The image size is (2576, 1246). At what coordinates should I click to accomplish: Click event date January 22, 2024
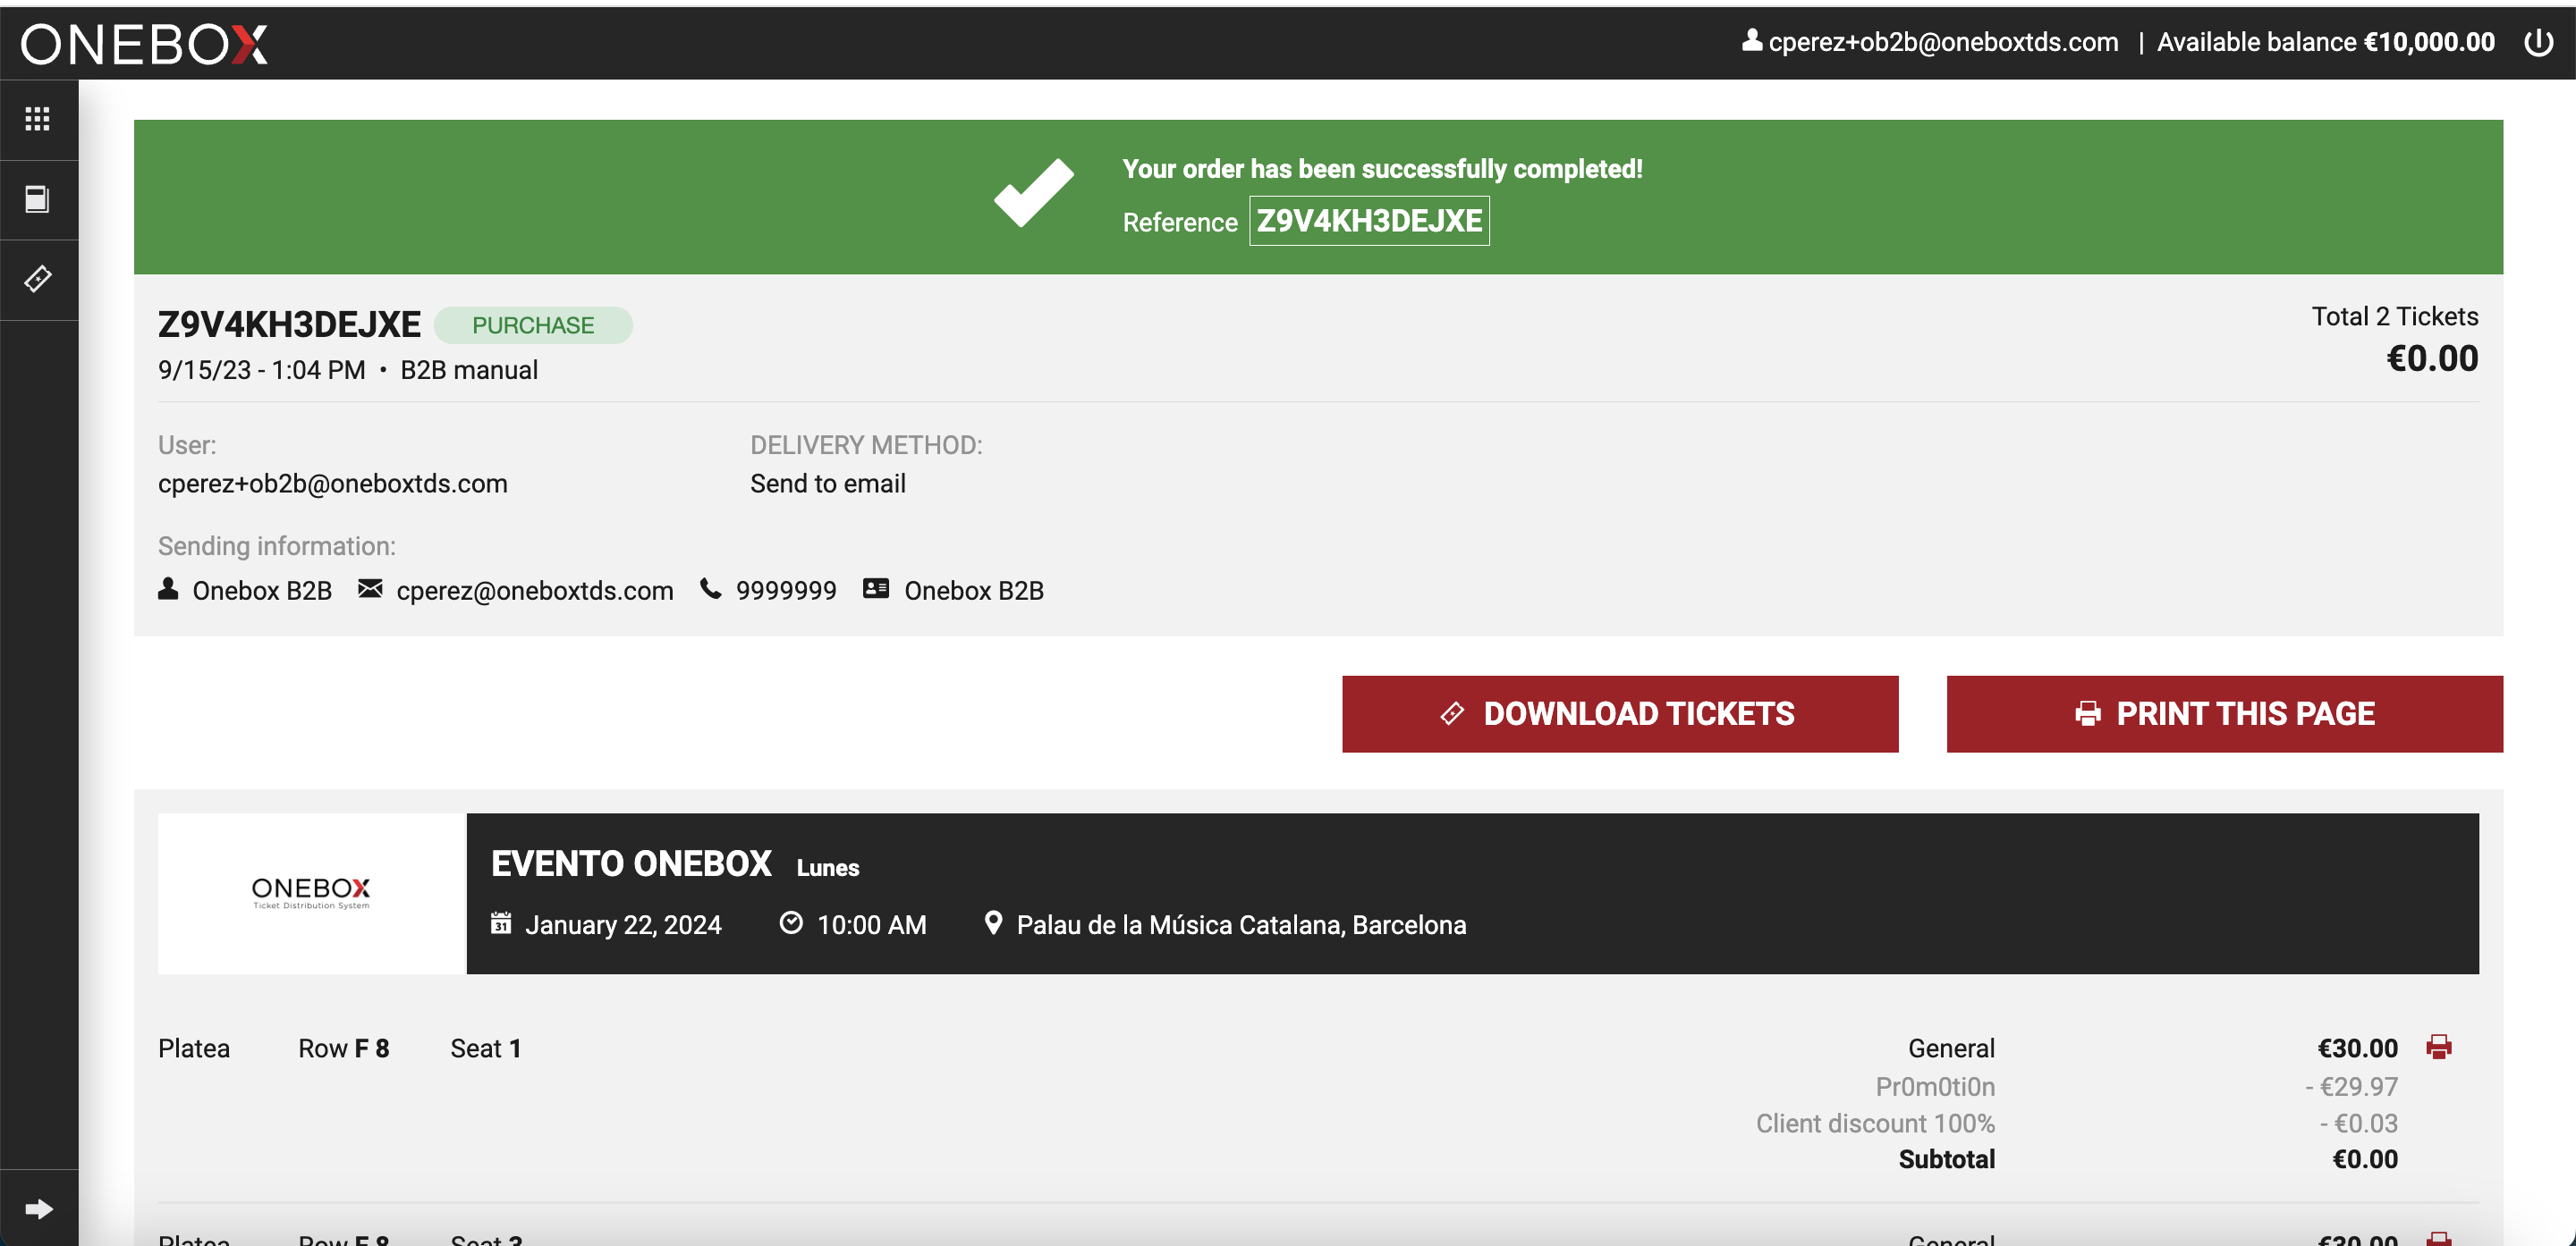[x=623, y=925]
